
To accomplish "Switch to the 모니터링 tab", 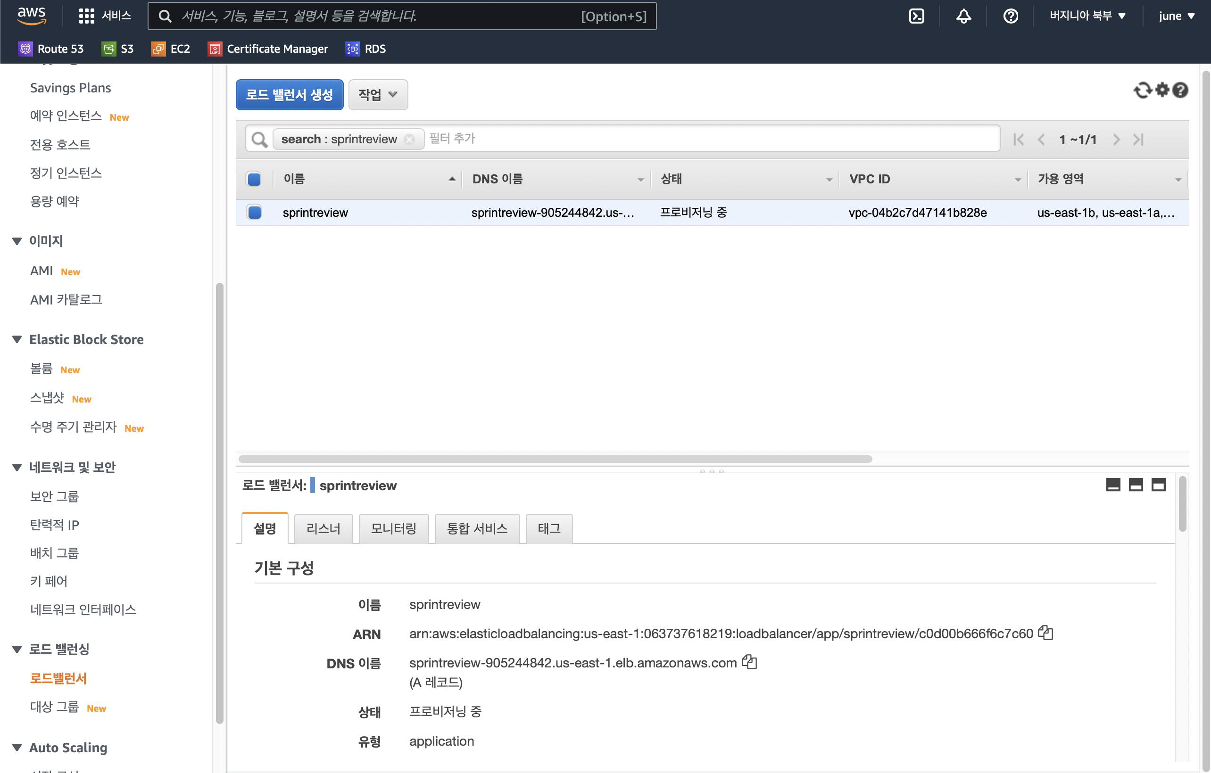I will click(394, 528).
